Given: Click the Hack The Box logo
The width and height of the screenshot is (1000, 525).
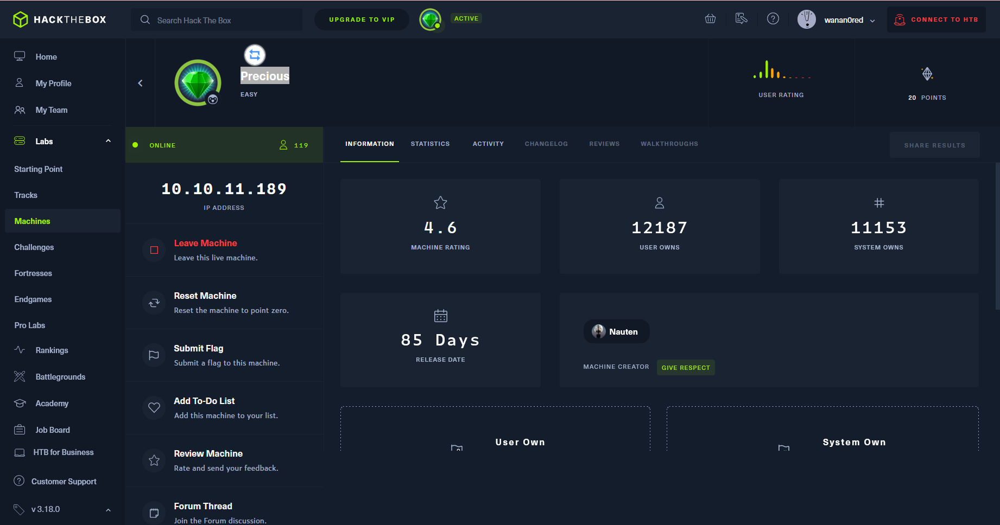Looking at the screenshot, I should pos(60,20).
